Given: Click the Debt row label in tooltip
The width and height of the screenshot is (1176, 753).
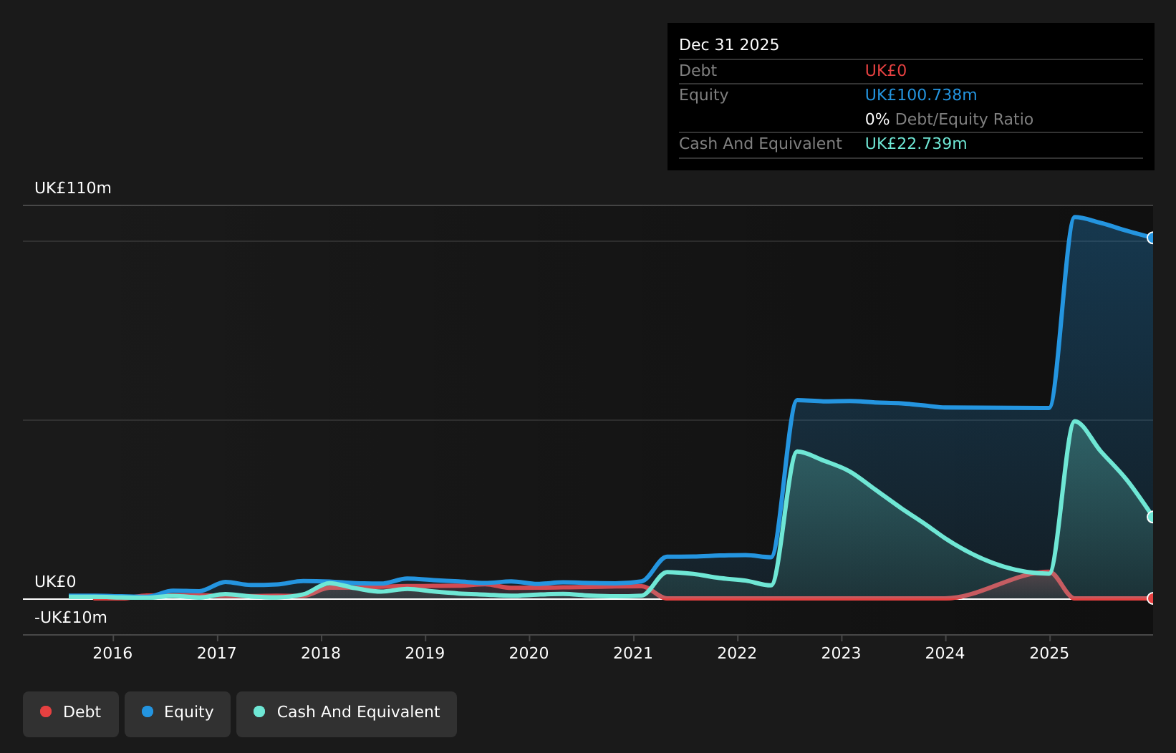Looking at the screenshot, I should point(698,71).
